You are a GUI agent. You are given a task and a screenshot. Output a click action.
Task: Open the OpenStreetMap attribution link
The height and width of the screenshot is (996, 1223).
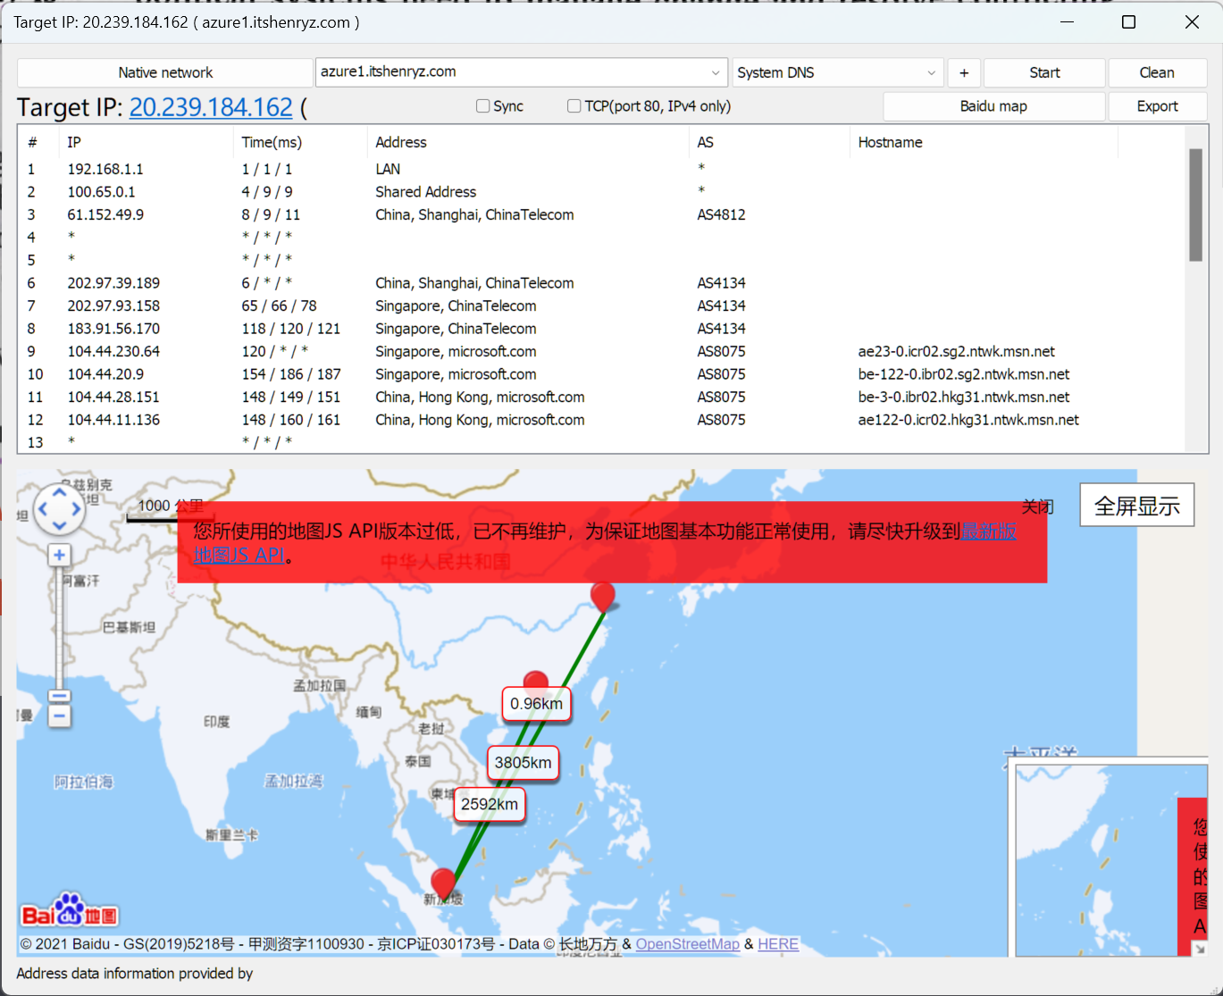(x=687, y=944)
